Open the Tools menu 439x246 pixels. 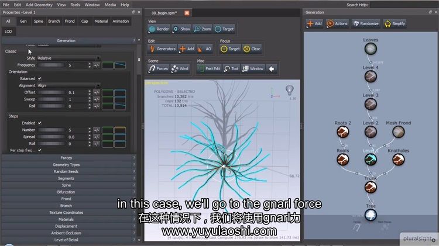[75, 5]
